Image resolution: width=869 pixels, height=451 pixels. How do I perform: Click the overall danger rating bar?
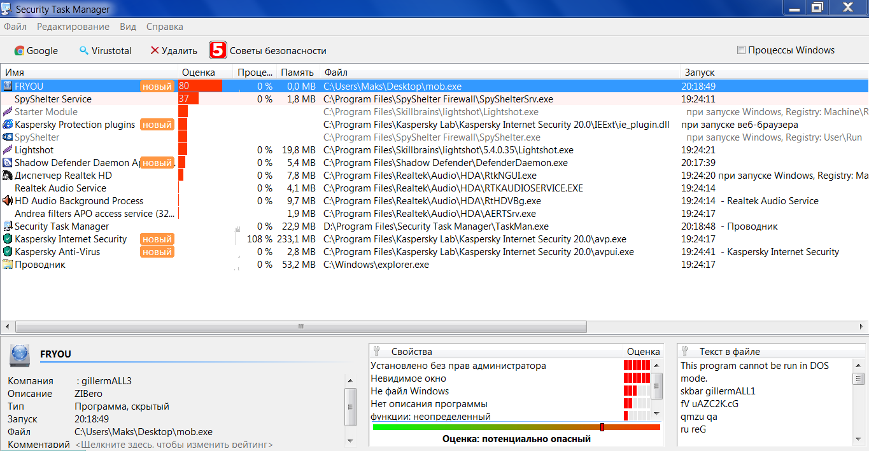pyautogui.click(x=516, y=427)
